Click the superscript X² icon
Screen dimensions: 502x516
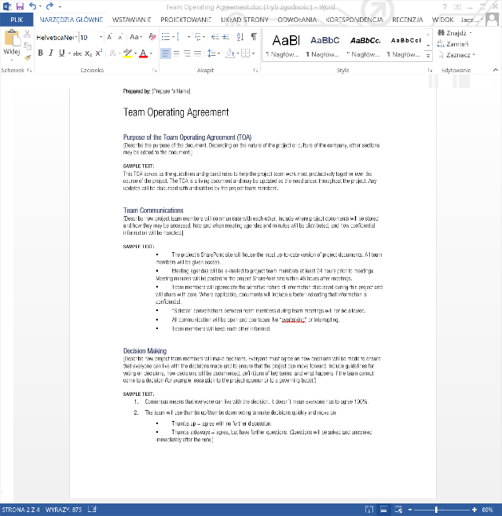click(100, 53)
